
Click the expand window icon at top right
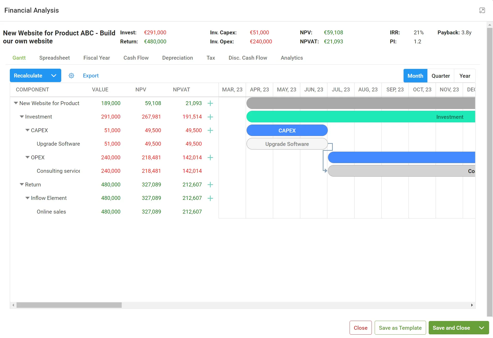(482, 10)
